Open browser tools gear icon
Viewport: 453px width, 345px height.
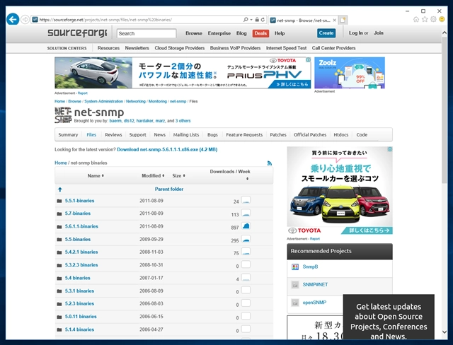pos(433,19)
